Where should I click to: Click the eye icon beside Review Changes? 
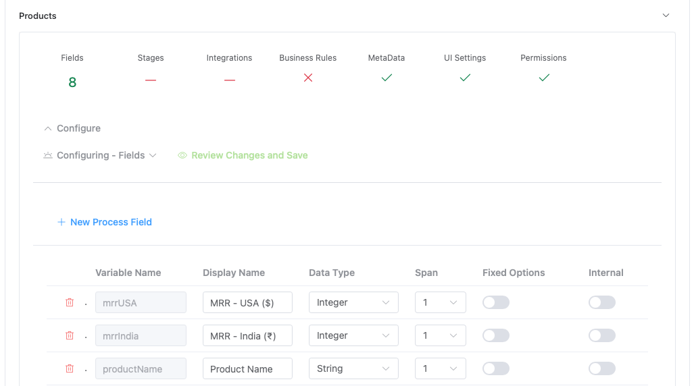(182, 155)
